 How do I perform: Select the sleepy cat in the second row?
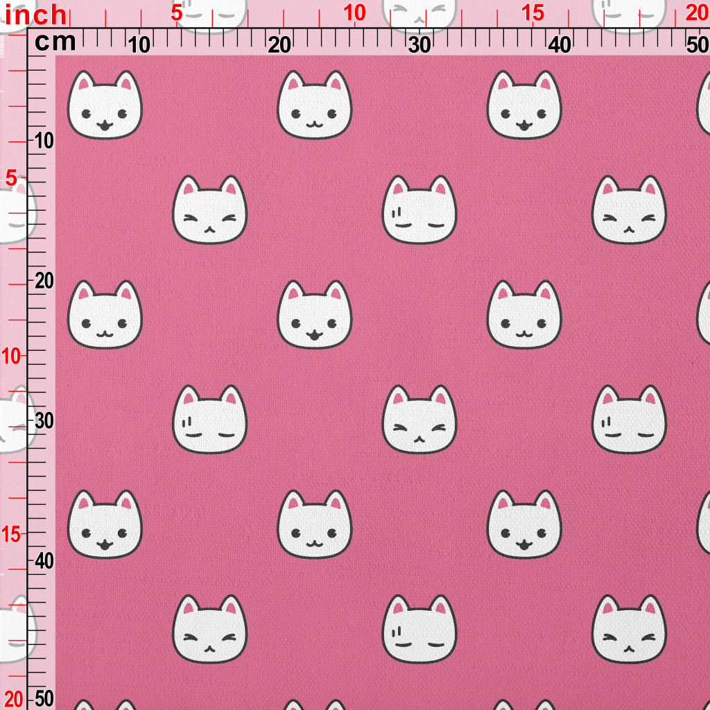(x=419, y=211)
